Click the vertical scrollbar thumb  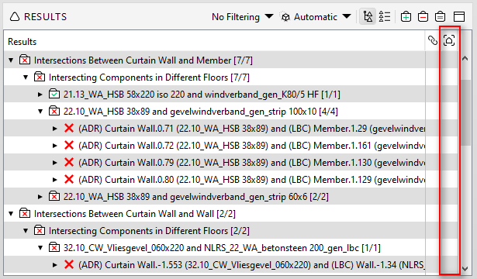(465, 112)
